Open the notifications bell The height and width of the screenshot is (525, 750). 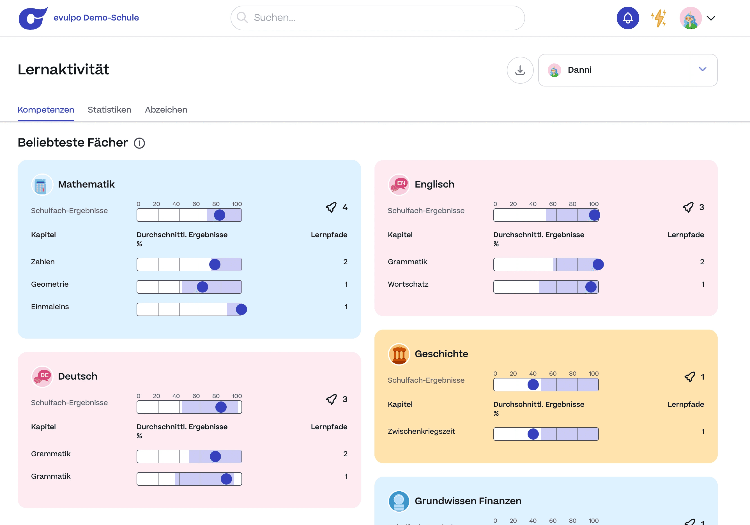point(627,18)
